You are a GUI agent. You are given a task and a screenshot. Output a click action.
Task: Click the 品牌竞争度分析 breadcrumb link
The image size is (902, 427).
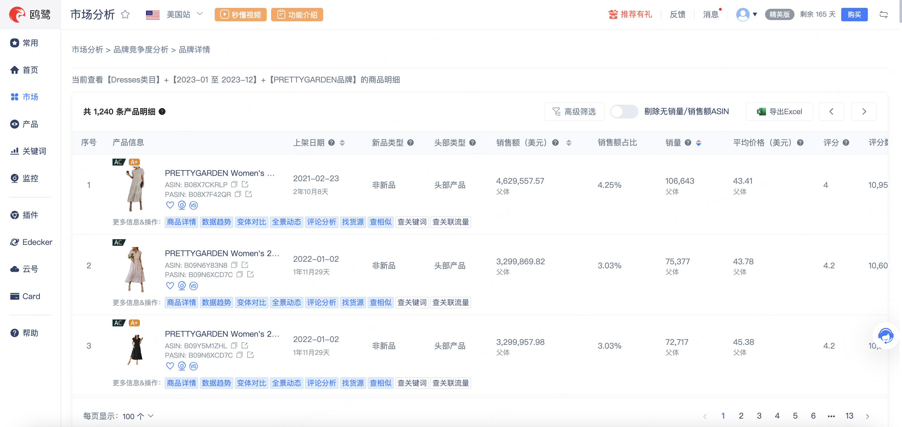click(x=141, y=50)
